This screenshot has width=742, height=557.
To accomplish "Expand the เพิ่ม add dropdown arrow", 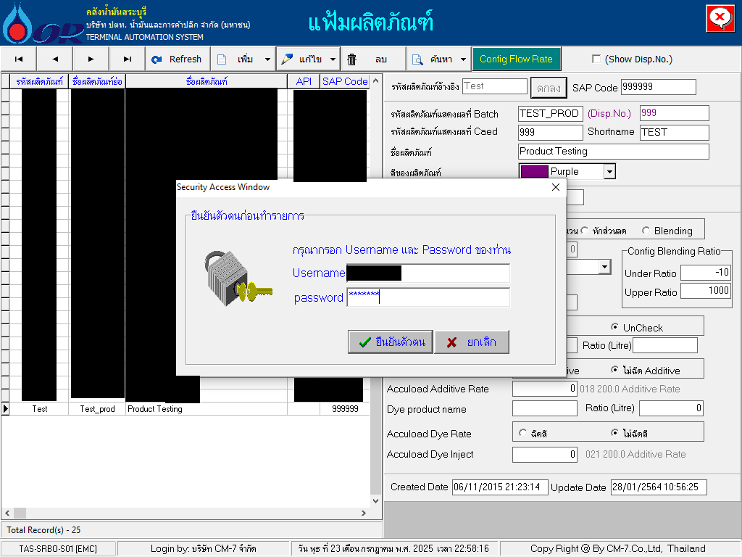I will point(267,59).
